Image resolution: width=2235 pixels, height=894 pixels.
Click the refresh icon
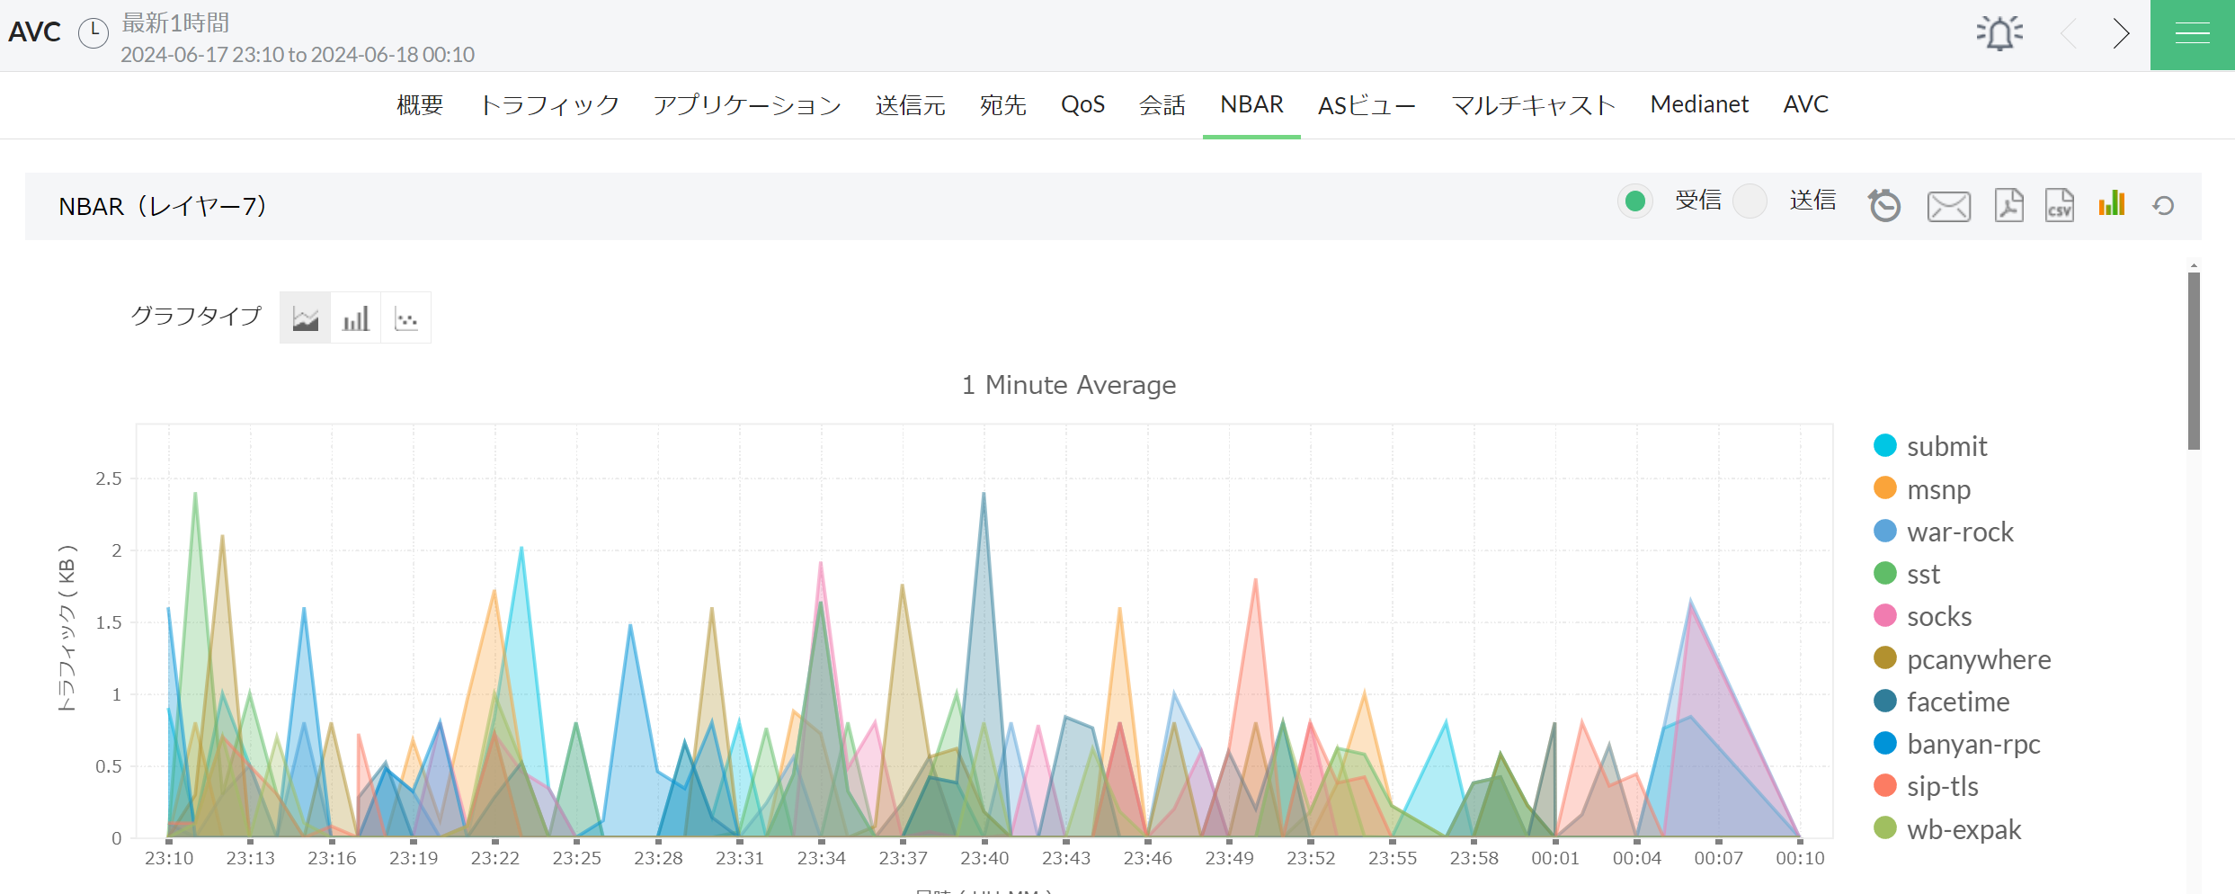[2163, 206]
